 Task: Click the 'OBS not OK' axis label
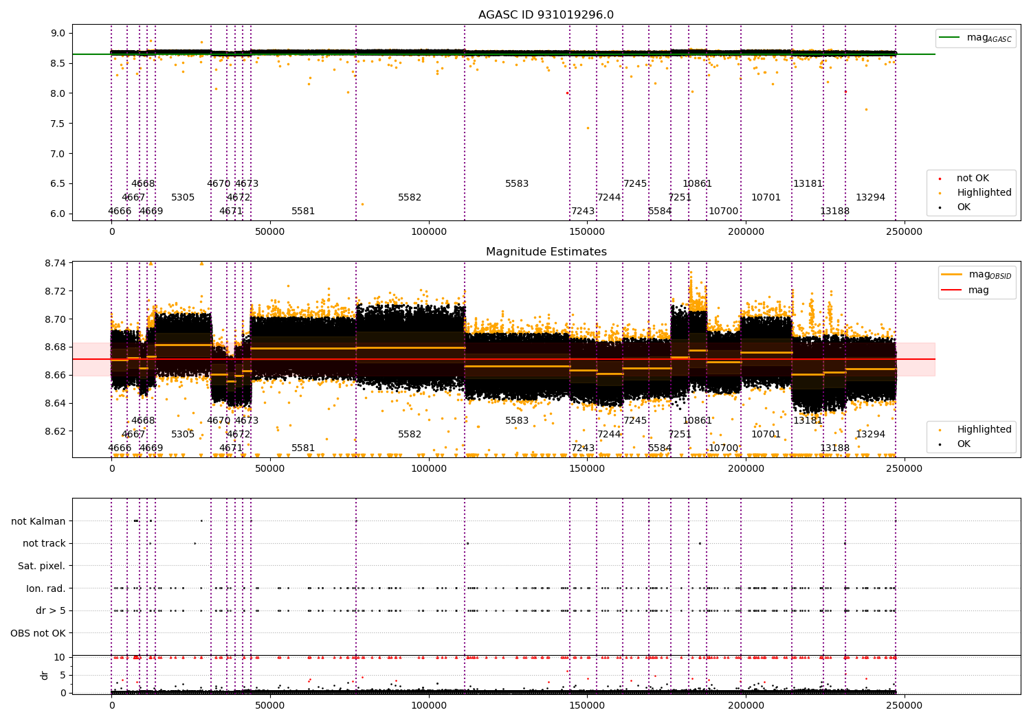pos(38,633)
